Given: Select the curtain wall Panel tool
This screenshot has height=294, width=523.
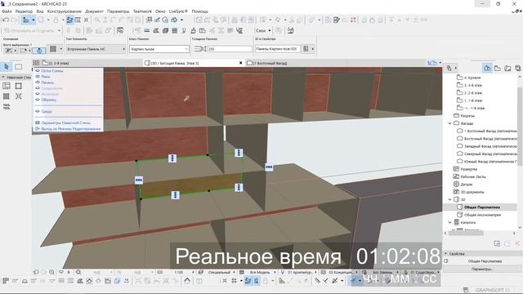Looking at the screenshot, I should [x=7, y=96].
